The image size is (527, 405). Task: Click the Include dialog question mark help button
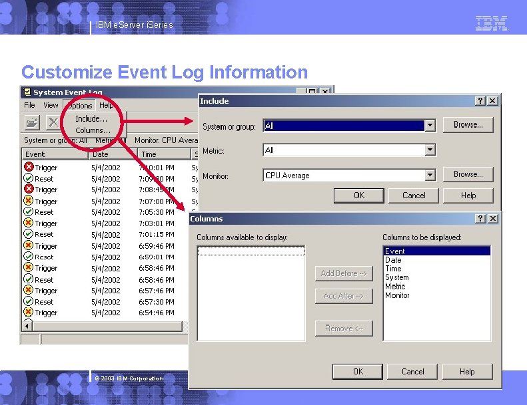click(480, 100)
